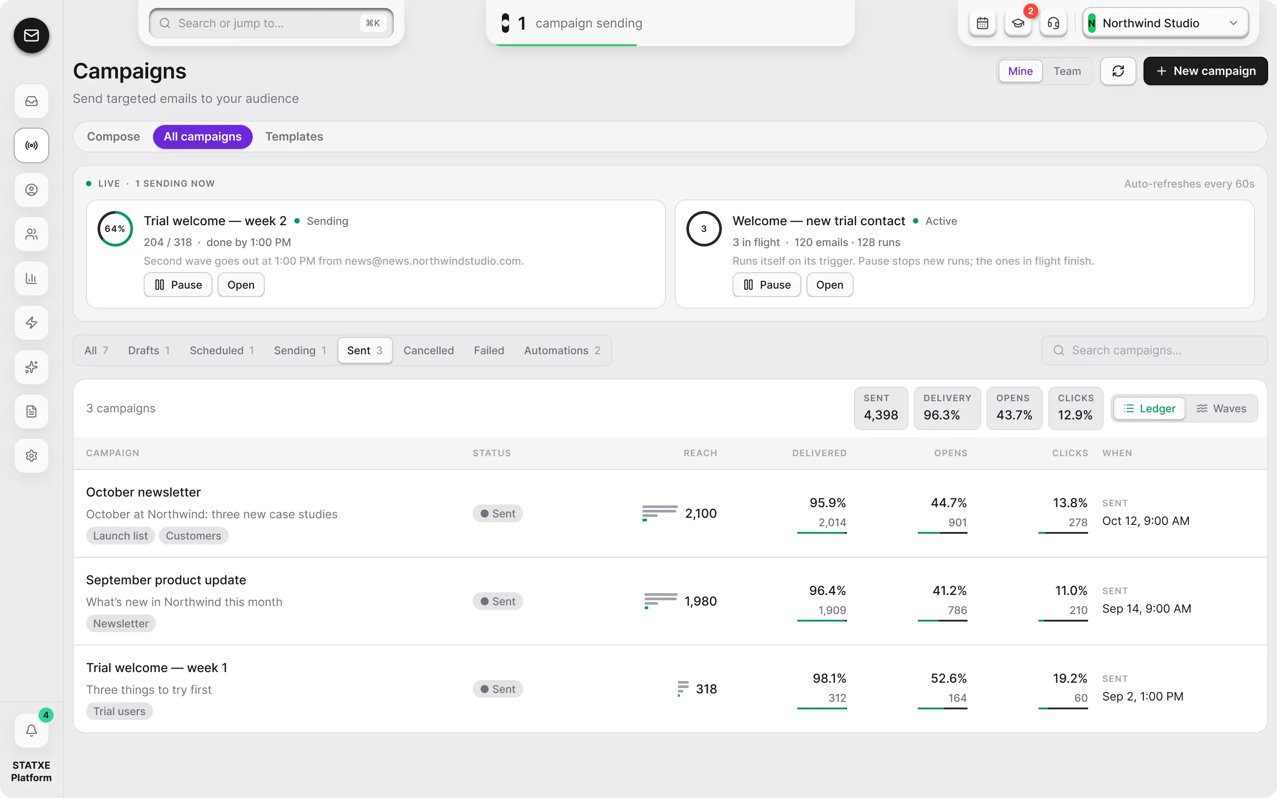Open the October newsletter row title
This screenshot has height=798, width=1277.
(x=144, y=492)
